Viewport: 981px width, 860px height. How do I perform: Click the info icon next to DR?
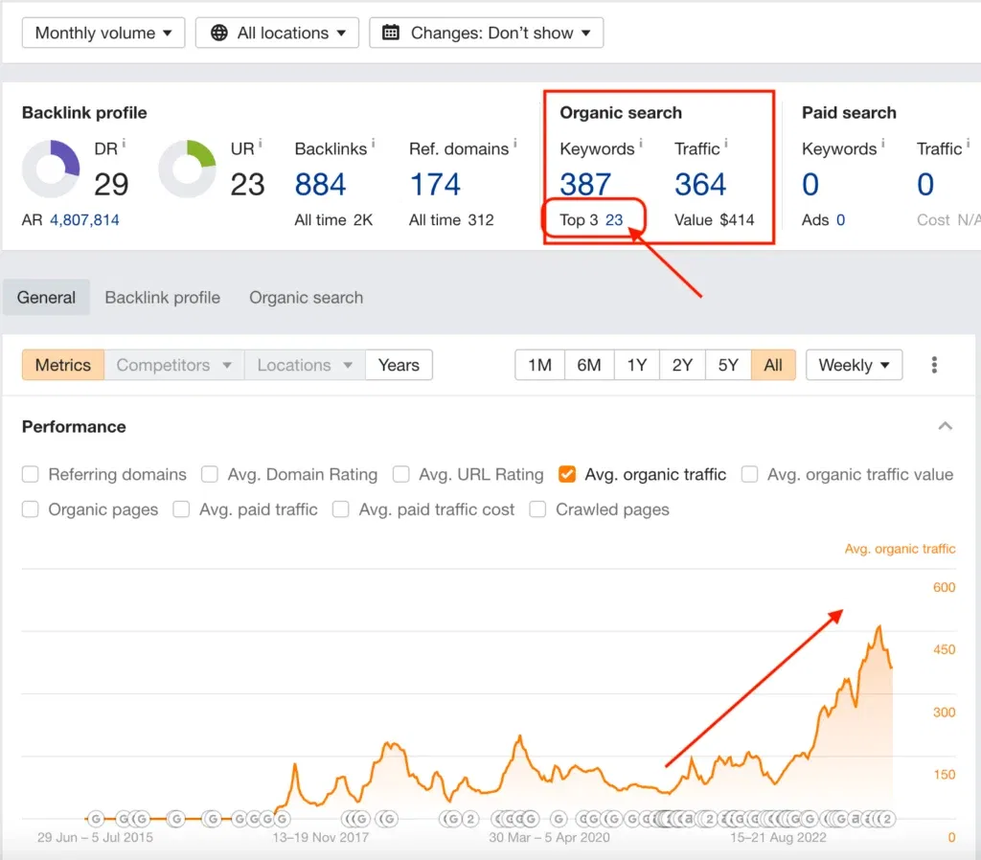124,144
